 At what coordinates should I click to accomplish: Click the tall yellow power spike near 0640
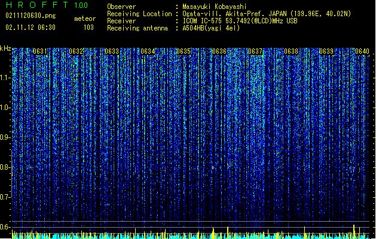coord(354,231)
